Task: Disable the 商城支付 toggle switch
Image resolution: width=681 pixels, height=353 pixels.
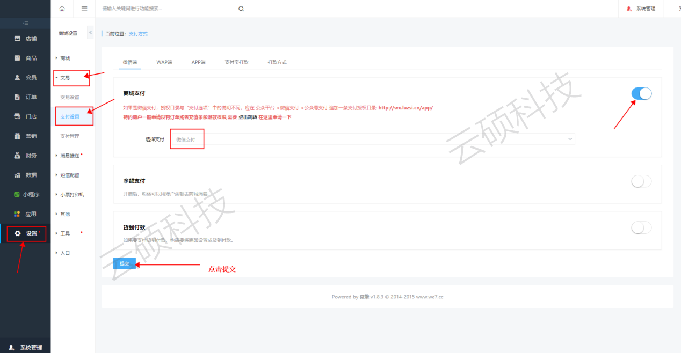Action: [641, 94]
